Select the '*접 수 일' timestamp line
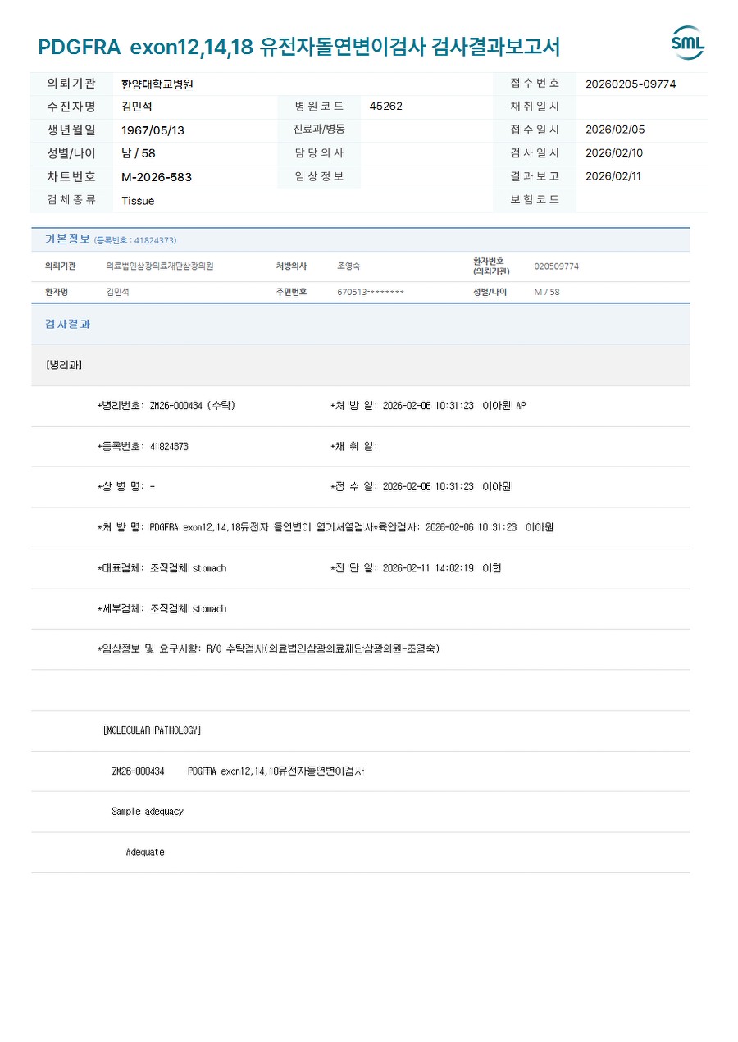The height and width of the screenshot is (1042, 738). click(x=421, y=486)
